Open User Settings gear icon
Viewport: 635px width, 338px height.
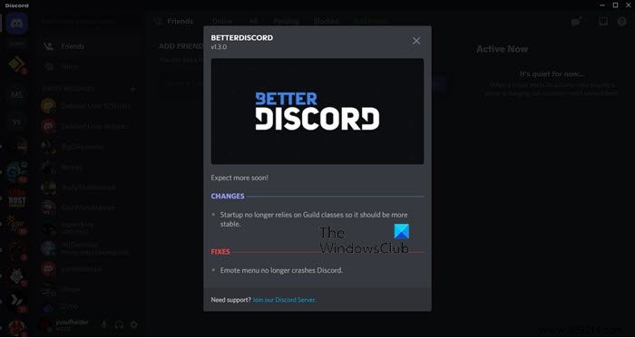click(x=133, y=324)
